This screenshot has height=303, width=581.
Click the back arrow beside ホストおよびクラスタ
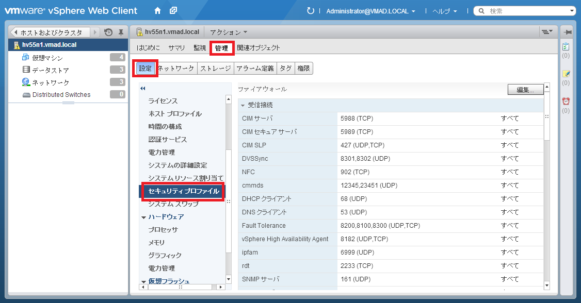tap(15, 32)
